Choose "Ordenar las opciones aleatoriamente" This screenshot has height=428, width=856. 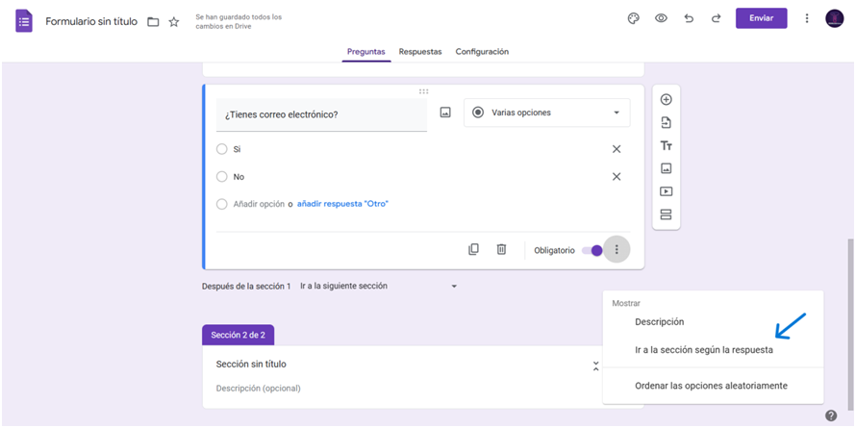[x=713, y=386]
